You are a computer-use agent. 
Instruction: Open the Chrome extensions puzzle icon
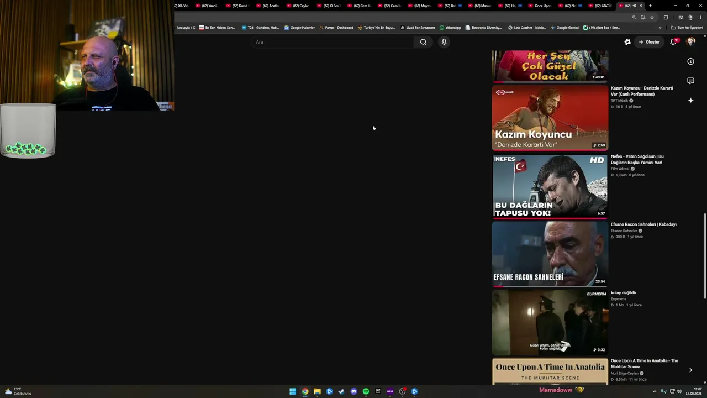[666, 17]
